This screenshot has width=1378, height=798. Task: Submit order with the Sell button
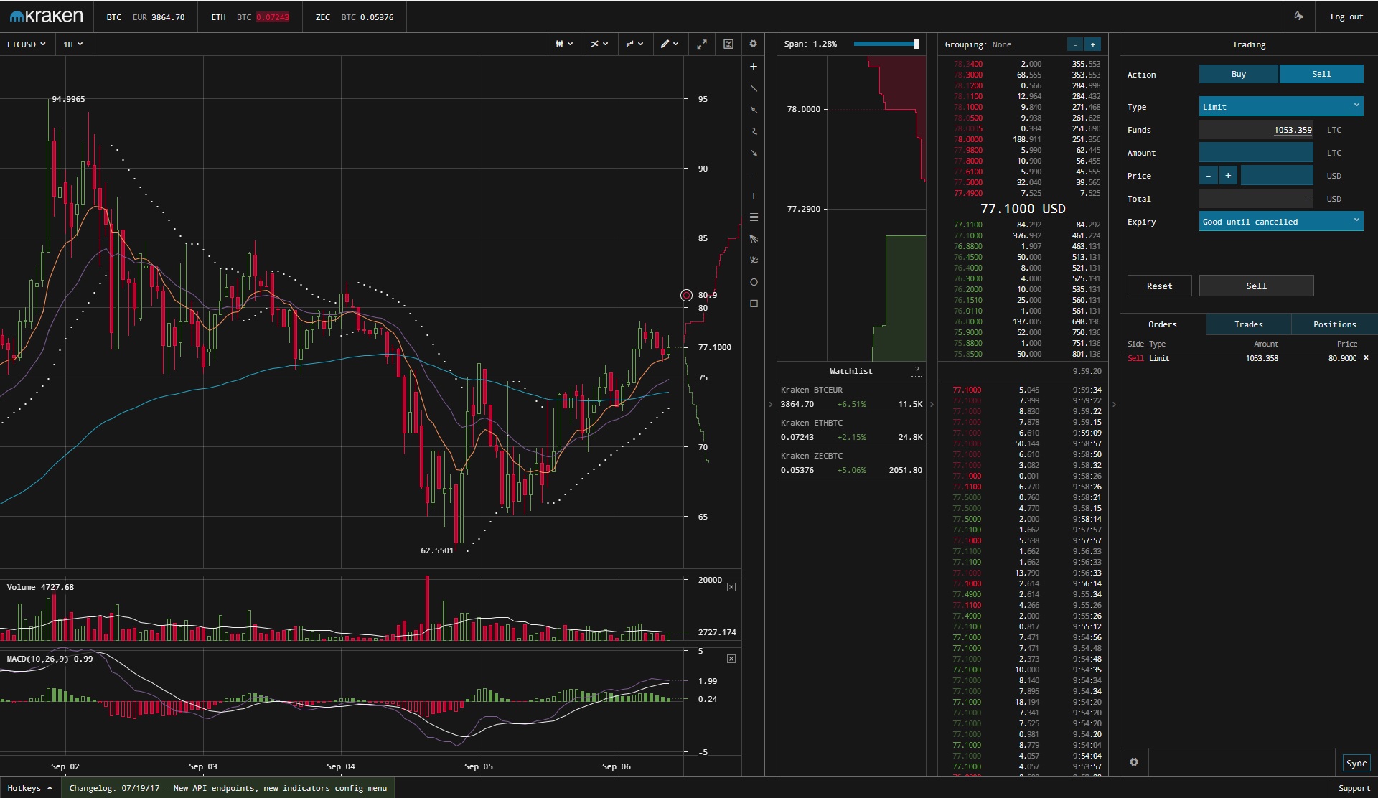pyautogui.click(x=1257, y=286)
